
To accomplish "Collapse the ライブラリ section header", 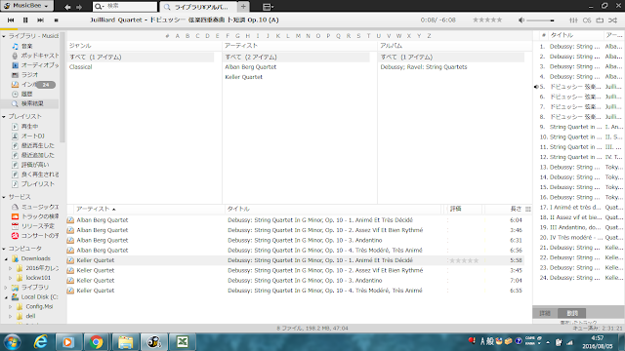I will click(4, 36).
